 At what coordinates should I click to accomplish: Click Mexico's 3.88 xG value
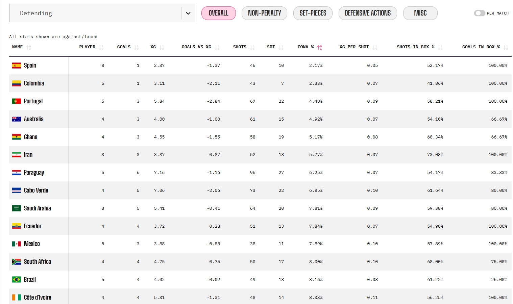159,244
